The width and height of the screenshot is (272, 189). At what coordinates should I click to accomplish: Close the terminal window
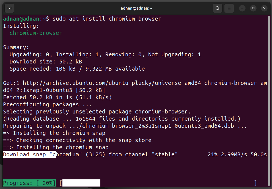click(264, 8)
